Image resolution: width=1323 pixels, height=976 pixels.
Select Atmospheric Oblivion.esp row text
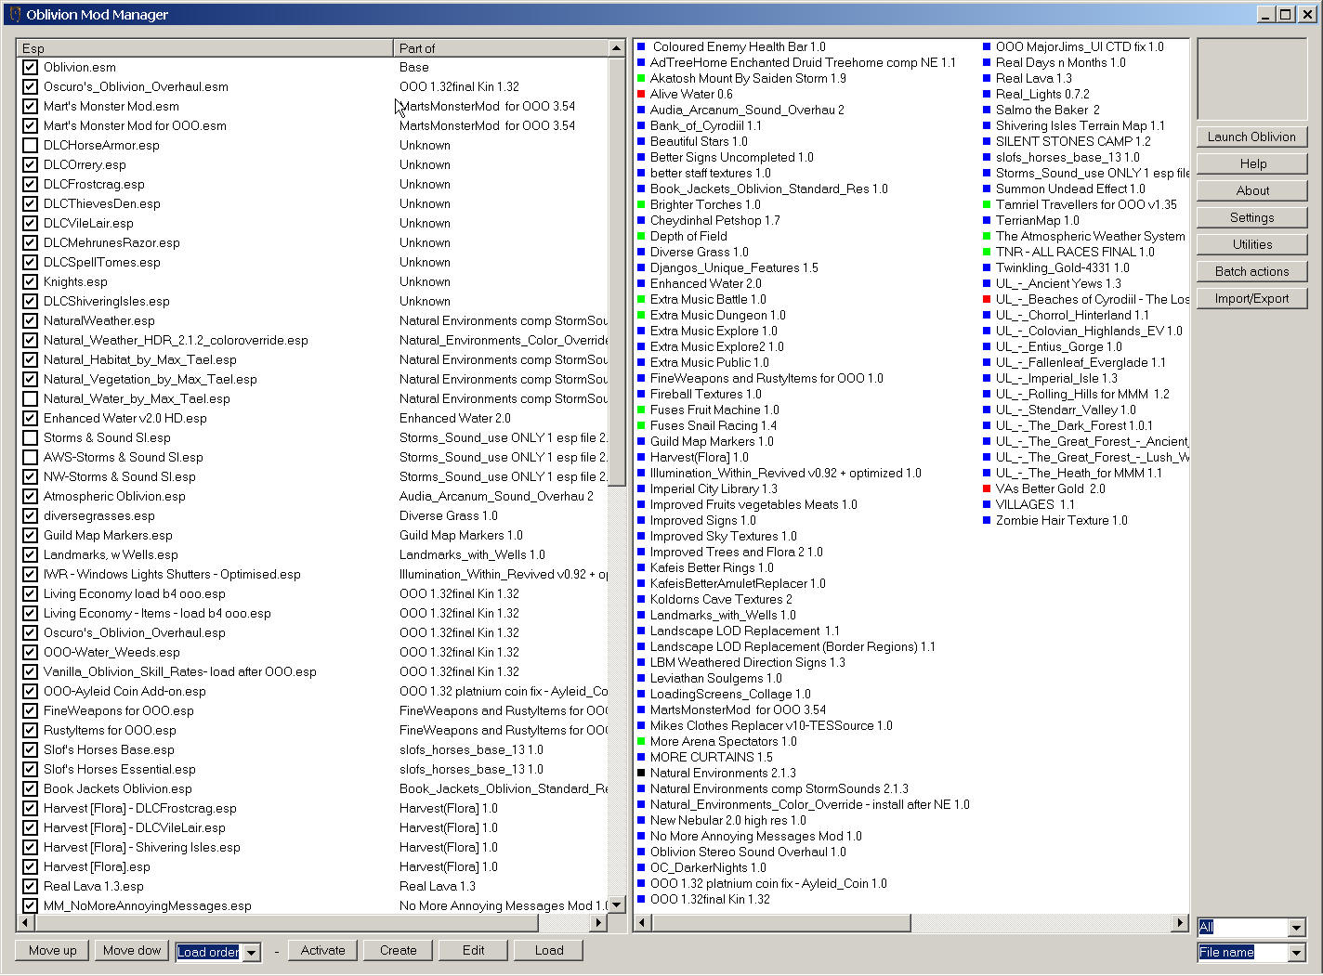(114, 496)
